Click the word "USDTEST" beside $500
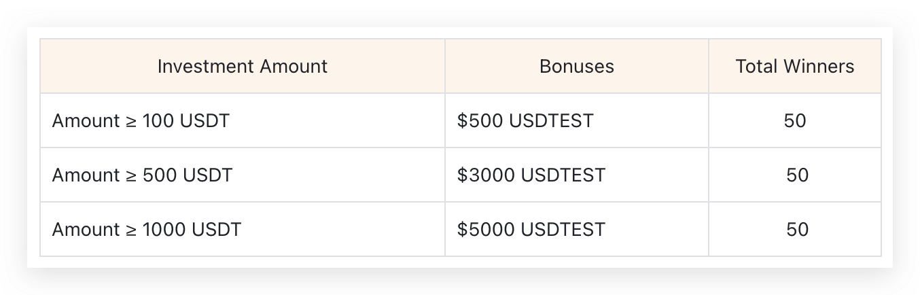Viewport: 920px width, 295px height. (551, 121)
